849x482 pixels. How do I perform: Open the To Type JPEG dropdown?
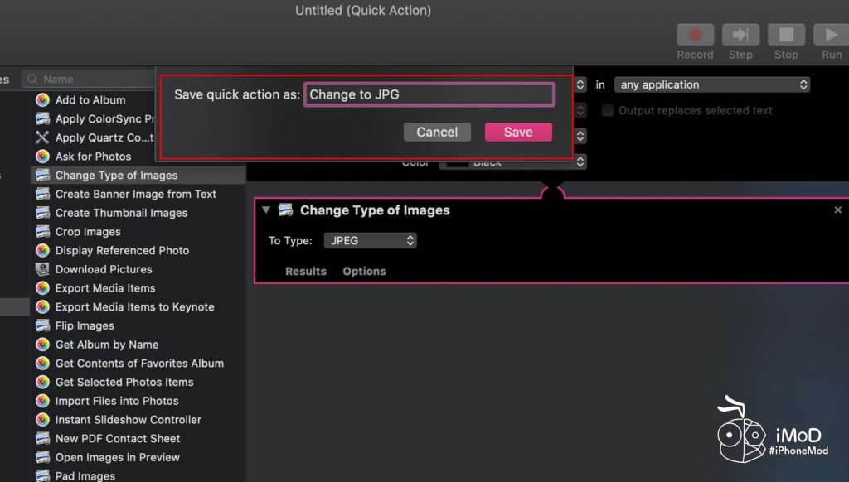click(371, 241)
